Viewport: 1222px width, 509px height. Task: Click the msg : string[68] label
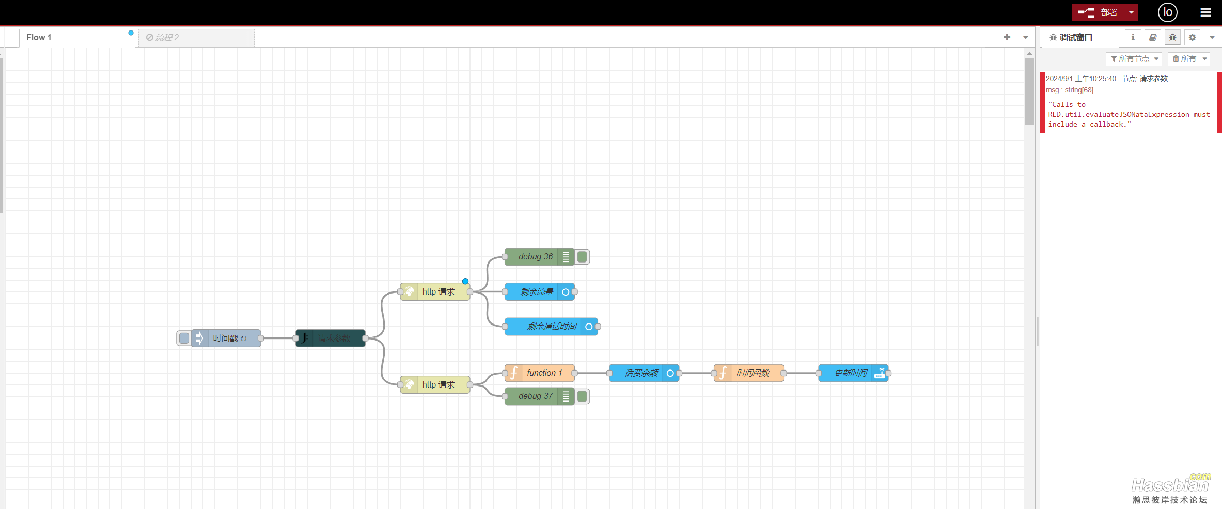pyautogui.click(x=1070, y=90)
